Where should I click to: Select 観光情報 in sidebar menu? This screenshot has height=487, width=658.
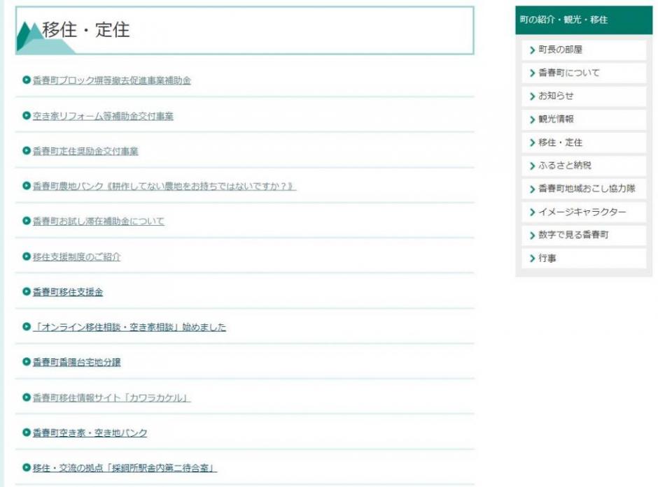[584, 119]
